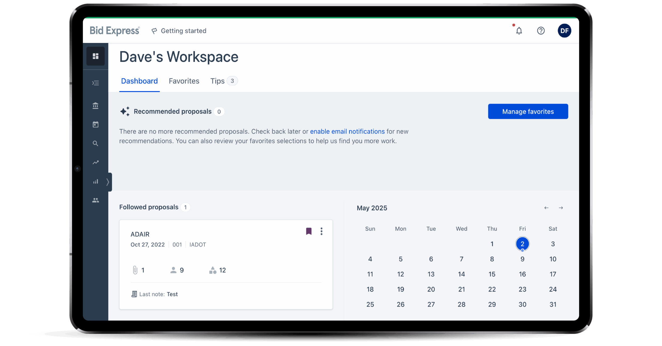Open ADAIR proposal three-dot menu
Image resolution: width=662 pixels, height=346 pixels.
point(321,231)
